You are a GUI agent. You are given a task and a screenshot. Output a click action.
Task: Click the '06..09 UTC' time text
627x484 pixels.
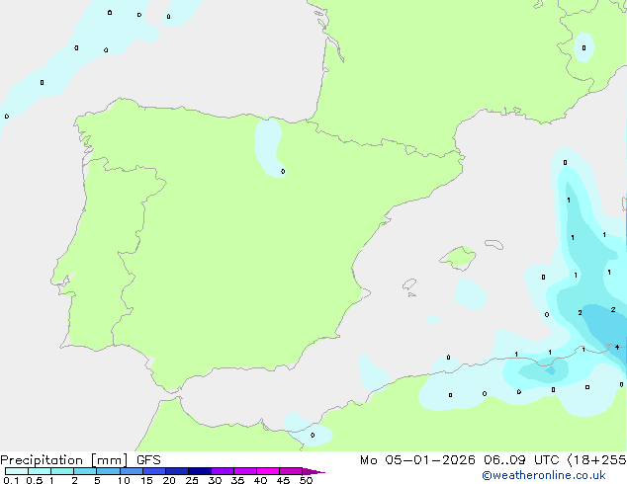point(521,460)
